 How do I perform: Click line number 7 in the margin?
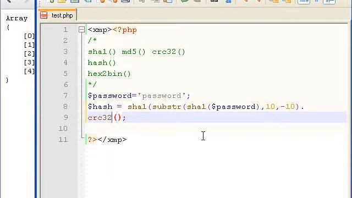coord(65,96)
